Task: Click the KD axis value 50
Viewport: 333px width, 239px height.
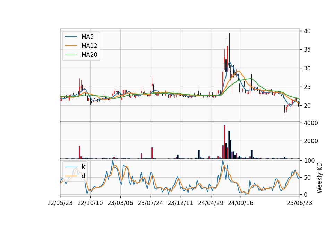Action: coord(307,177)
